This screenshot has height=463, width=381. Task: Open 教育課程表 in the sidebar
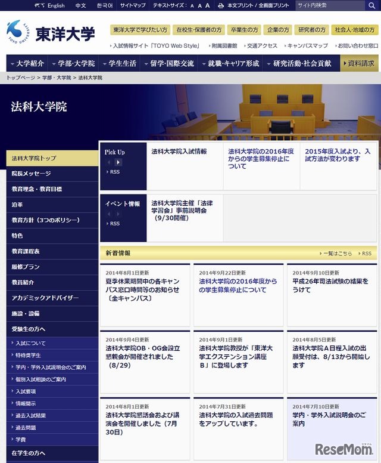[x=52, y=251]
